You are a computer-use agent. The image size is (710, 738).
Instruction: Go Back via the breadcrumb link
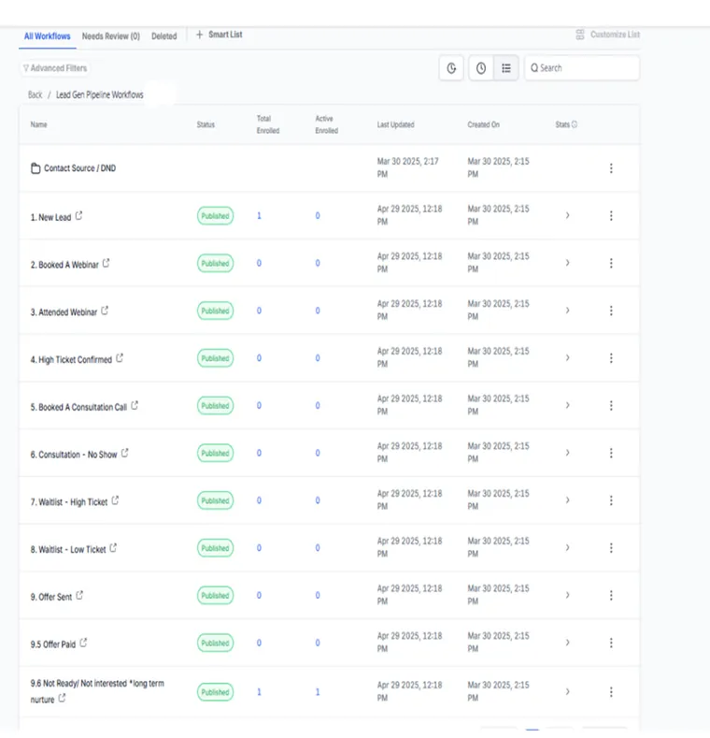[x=35, y=94]
